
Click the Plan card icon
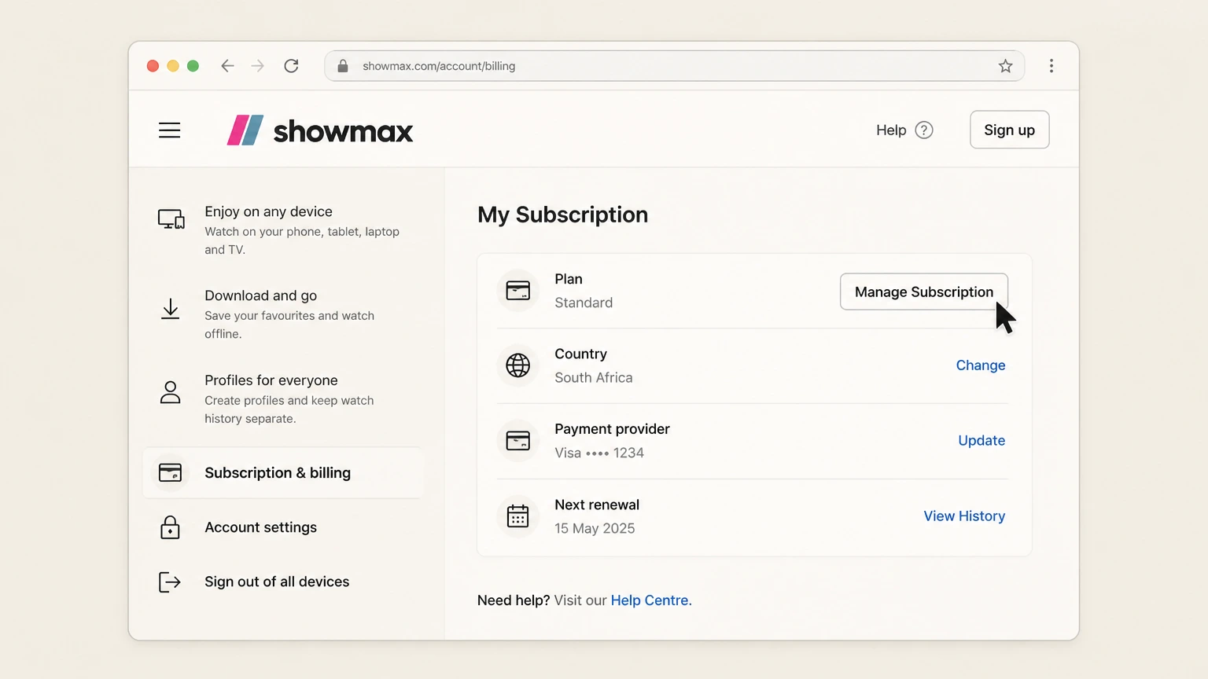517,291
